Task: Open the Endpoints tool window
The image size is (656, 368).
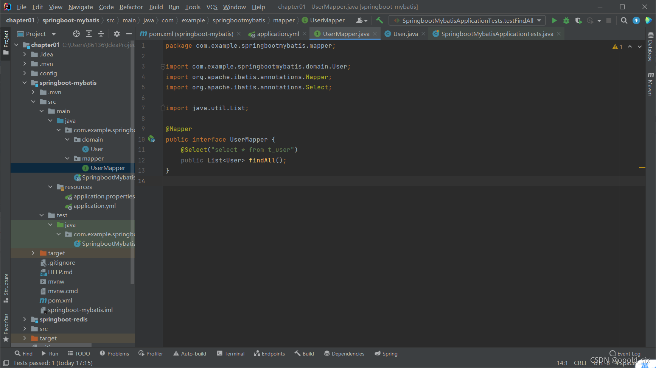Action: tap(269, 354)
